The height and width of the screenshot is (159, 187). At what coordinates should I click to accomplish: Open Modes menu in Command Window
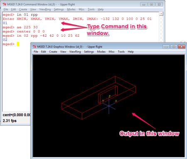click(x=71, y=9)
